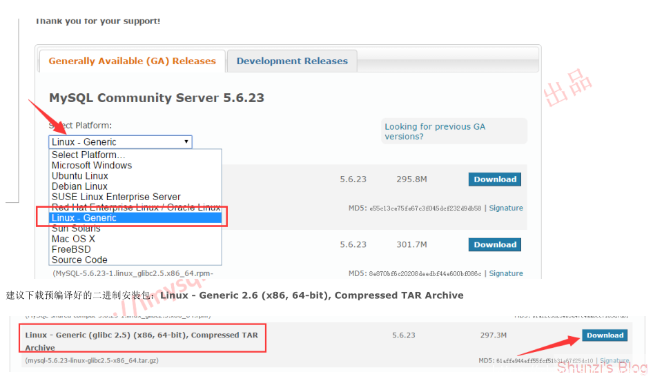
Task: Pick Sun Solaris from the platform list
Action: [x=76, y=228]
